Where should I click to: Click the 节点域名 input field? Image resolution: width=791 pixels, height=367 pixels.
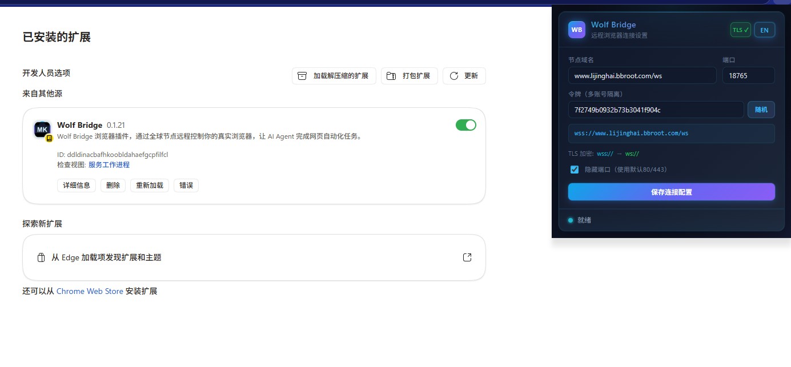(643, 75)
